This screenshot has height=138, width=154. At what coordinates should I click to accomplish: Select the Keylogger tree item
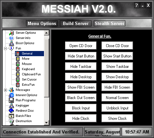pos(22,106)
